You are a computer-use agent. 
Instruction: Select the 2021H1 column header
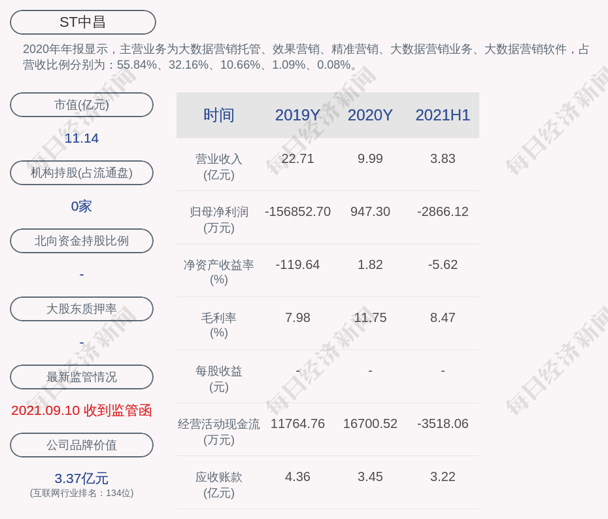click(443, 115)
